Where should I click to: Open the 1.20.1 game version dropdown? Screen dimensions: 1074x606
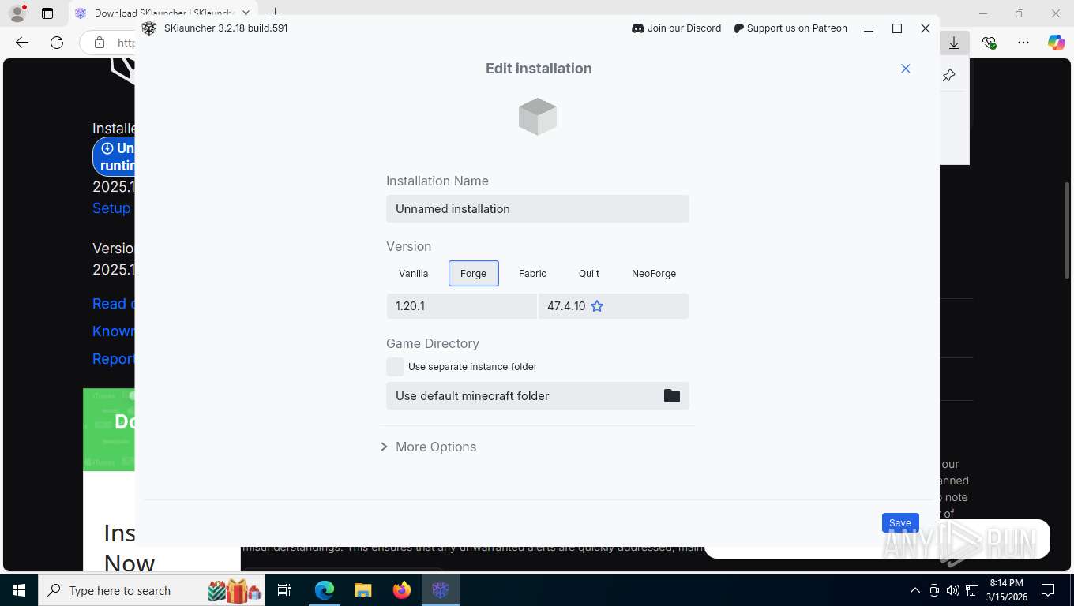coord(461,306)
